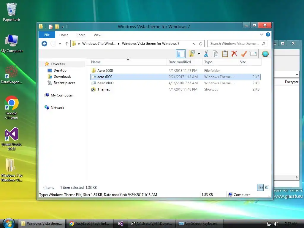Switch to Large icons view in the status bar
304x228 pixels.
[267, 187]
